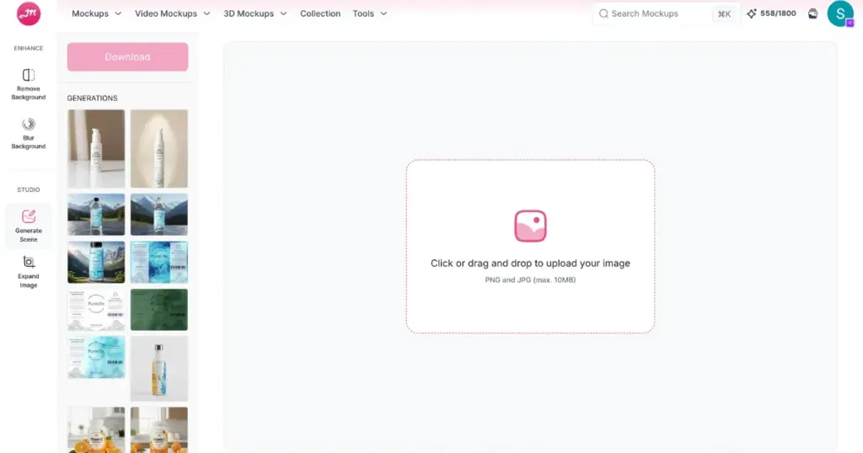Expand the Tools dropdown menu
The height and width of the screenshot is (453, 863).
click(x=370, y=13)
